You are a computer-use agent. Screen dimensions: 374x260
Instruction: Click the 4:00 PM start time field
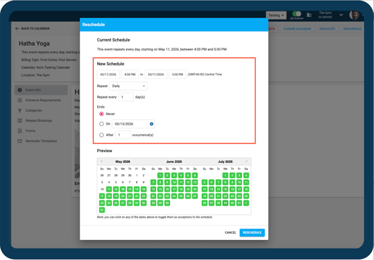[x=130, y=74]
